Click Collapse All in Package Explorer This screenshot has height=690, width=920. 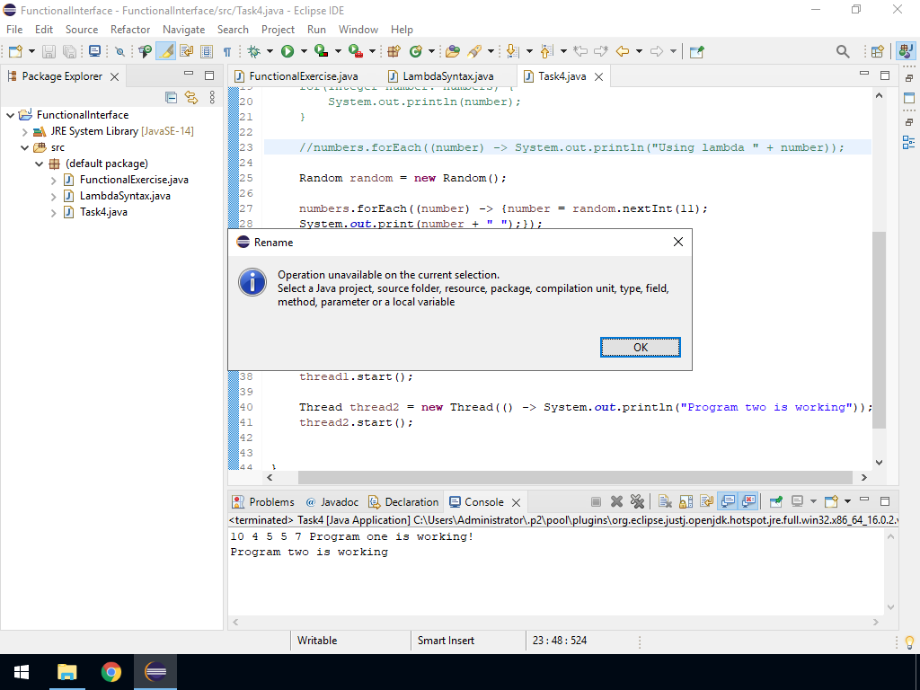pos(172,97)
